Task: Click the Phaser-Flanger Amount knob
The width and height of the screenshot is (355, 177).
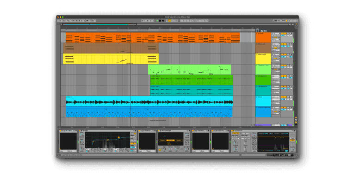Action: [x=171, y=148]
